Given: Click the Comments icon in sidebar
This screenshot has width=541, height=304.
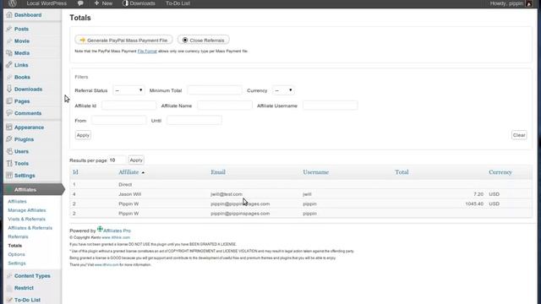Looking at the screenshot, I should 9,113.
